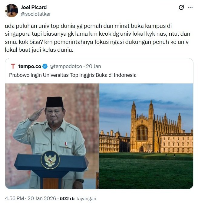This screenshot has width=198, height=205.
Task: Open the 502 rb Tayangan view count
Action: 78,198
